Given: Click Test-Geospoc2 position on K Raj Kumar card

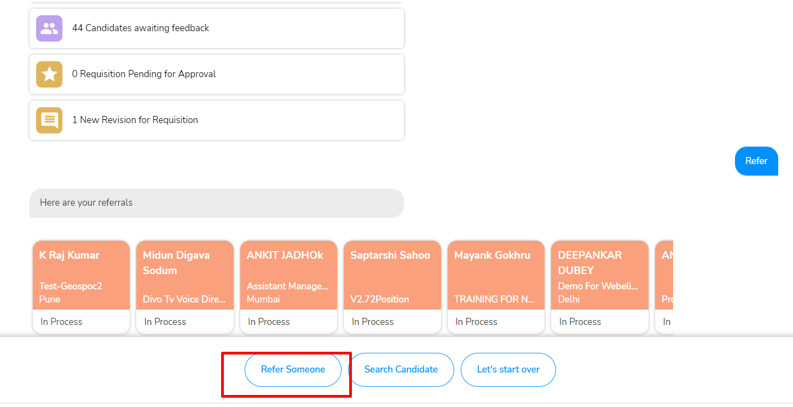Looking at the screenshot, I should point(71,286).
